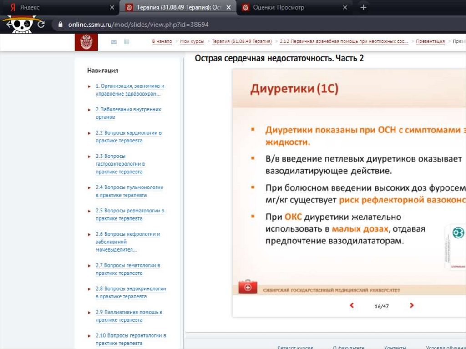Open the Каталог курсов footer link
The width and height of the screenshot is (466, 349).
[x=295, y=347]
